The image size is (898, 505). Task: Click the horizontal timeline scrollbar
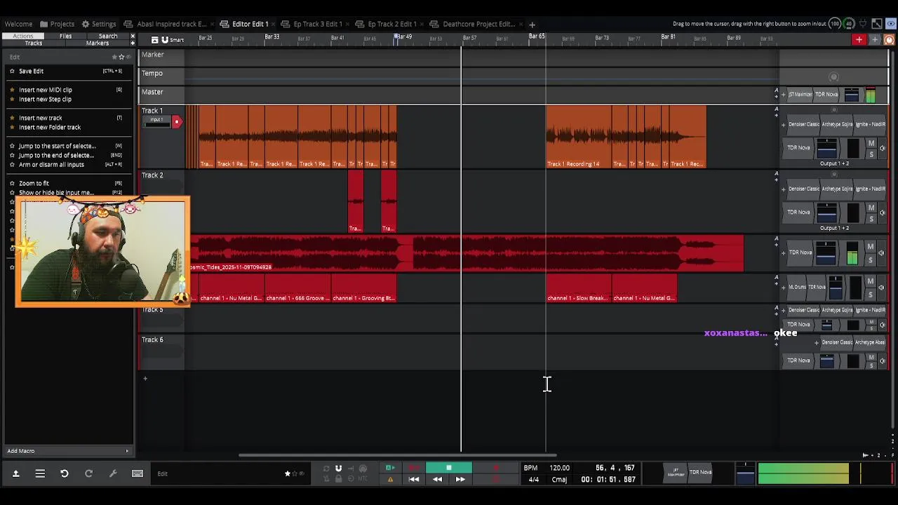[x=397, y=455]
